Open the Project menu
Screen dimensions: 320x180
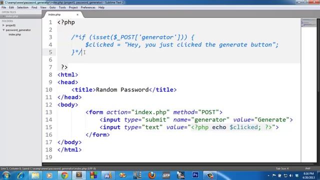coord(73,7)
